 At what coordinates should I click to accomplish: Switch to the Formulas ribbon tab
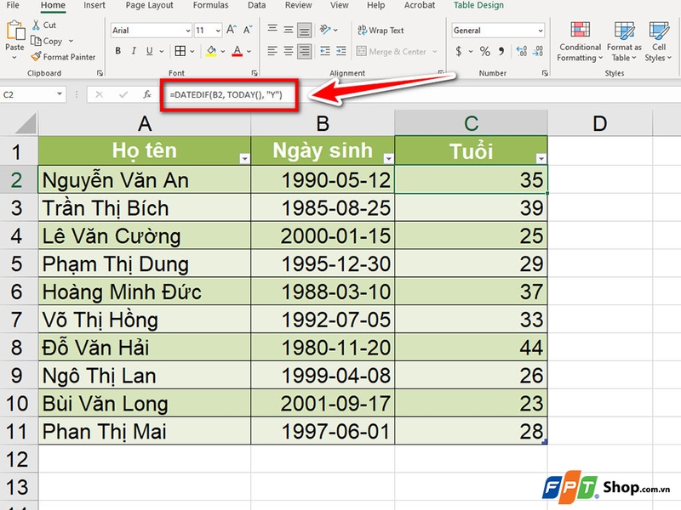[x=209, y=6]
